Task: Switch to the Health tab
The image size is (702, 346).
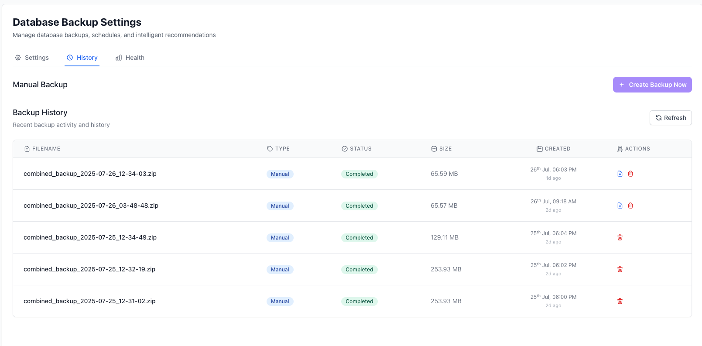Action: tap(130, 58)
